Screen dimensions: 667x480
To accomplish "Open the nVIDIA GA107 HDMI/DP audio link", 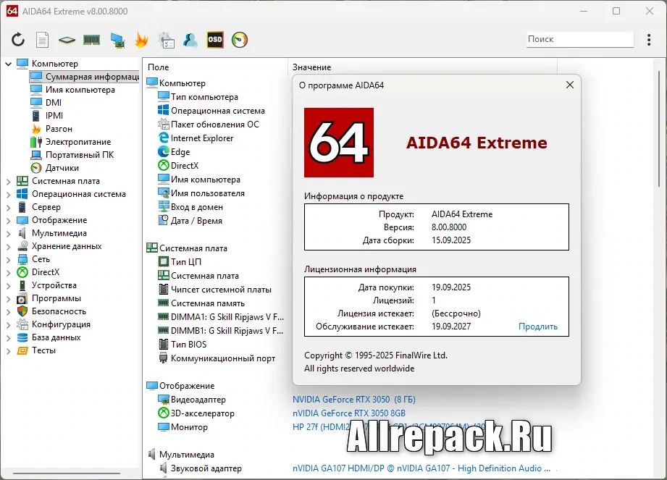I will (421, 468).
